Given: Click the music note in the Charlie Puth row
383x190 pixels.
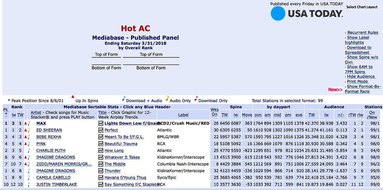Looking at the screenshot, I should (29, 151).
